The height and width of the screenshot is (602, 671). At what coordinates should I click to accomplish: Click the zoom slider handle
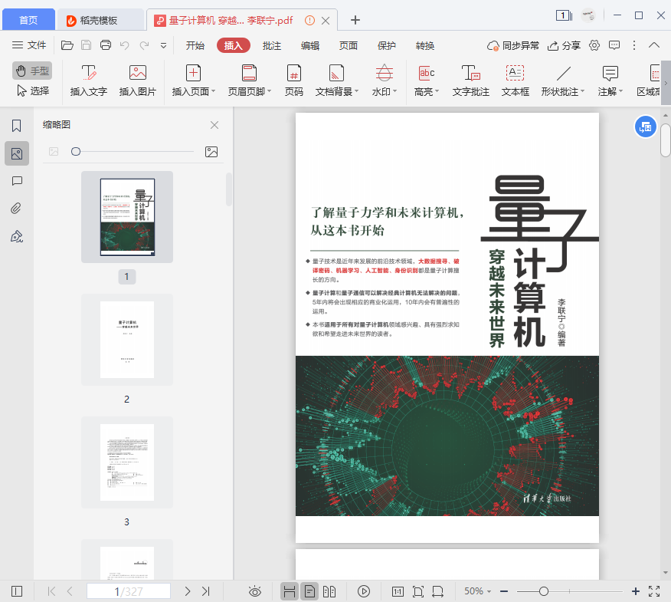point(544,591)
